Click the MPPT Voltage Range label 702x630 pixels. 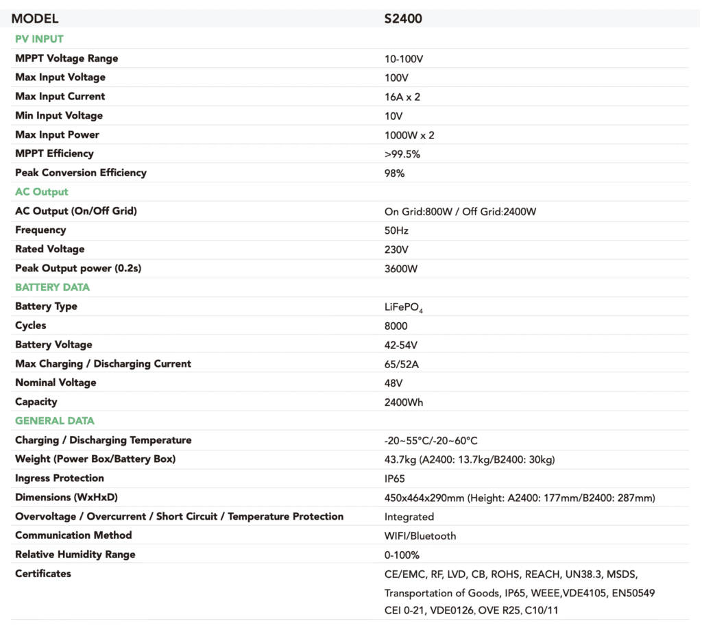66,58
